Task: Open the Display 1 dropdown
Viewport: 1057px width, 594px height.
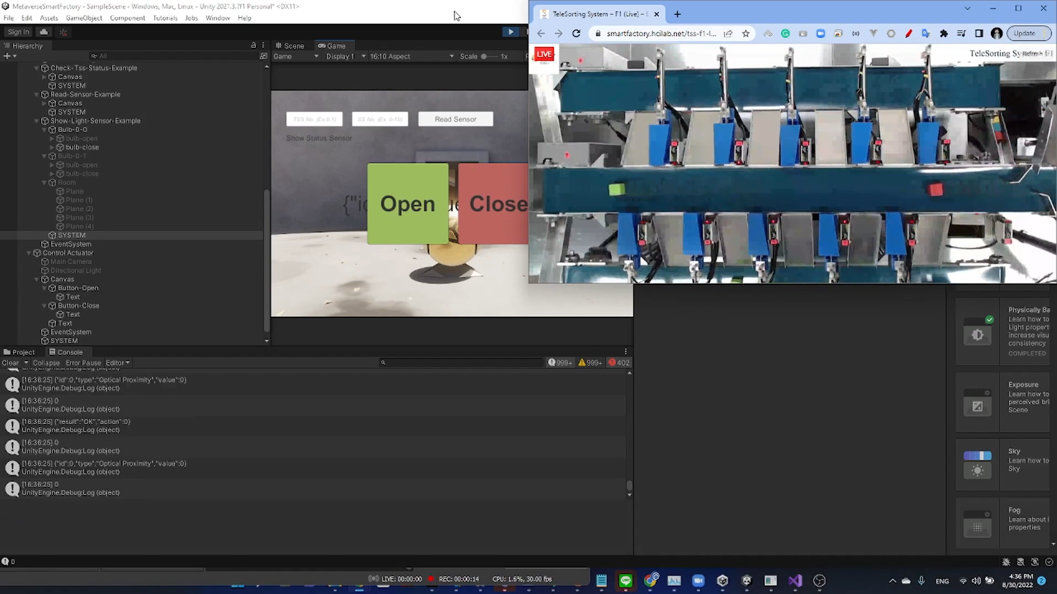Action: (x=345, y=56)
